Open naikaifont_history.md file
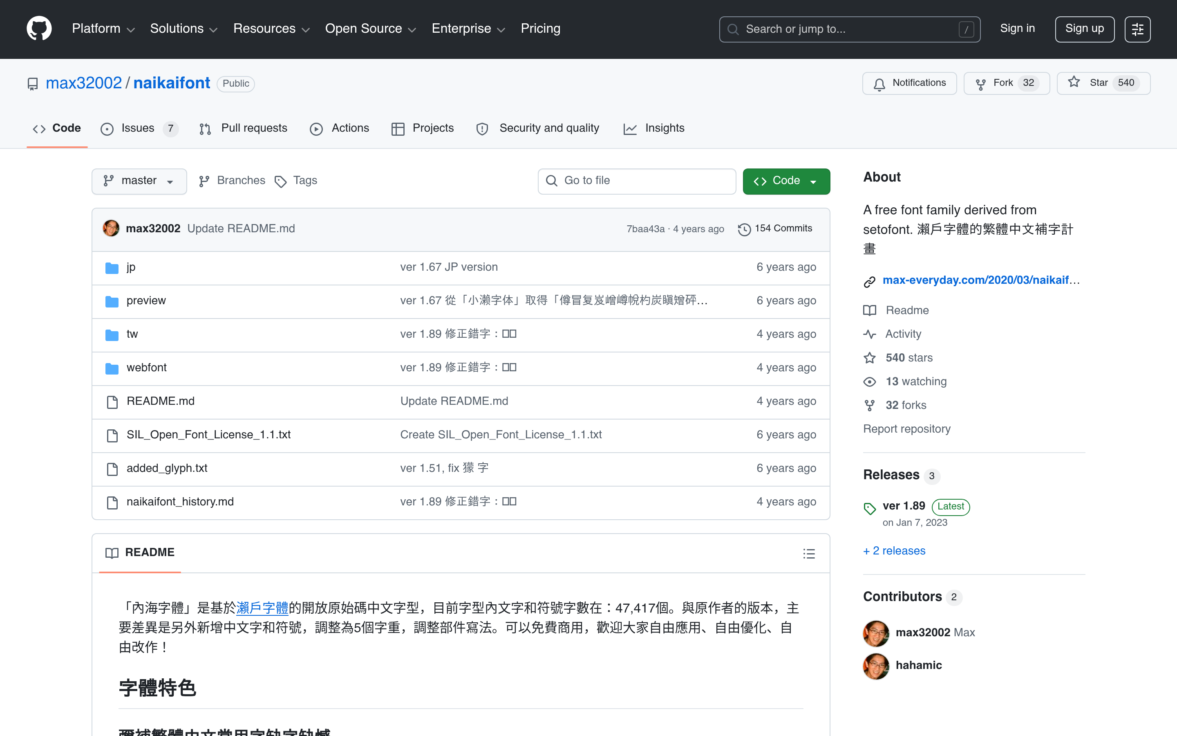 180,503
